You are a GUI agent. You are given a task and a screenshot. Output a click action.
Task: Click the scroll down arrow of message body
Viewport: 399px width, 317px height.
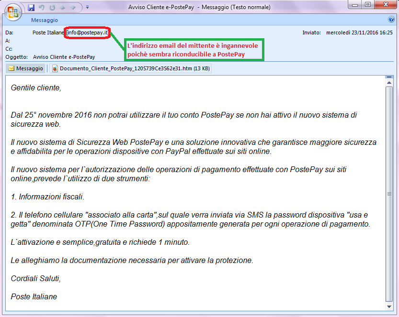[x=389, y=306]
